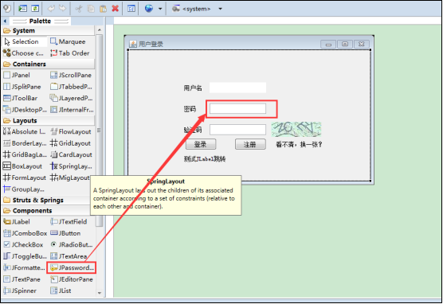Select the MigLayout entry

tap(70, 177)
